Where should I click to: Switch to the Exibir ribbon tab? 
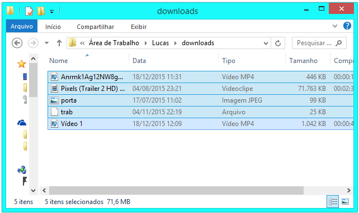tap(139, 27)
